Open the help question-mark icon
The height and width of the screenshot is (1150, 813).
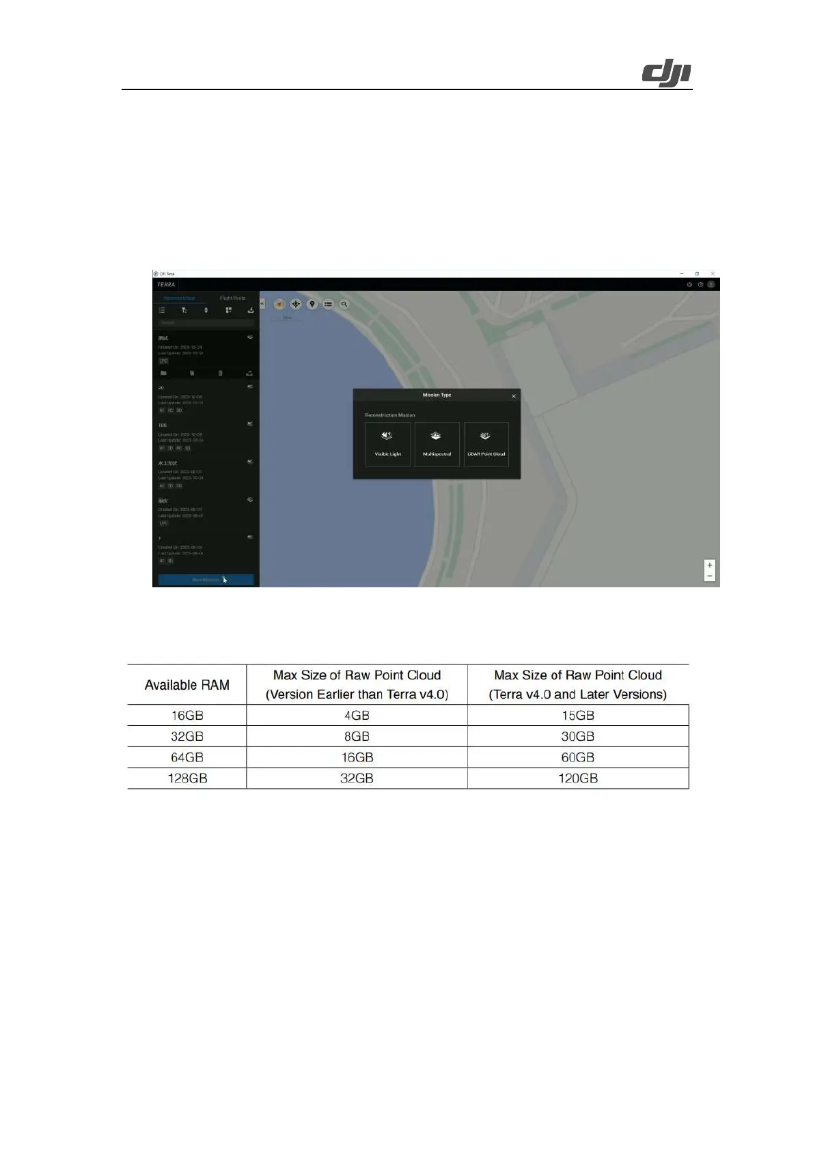click(x=700, y=285)
